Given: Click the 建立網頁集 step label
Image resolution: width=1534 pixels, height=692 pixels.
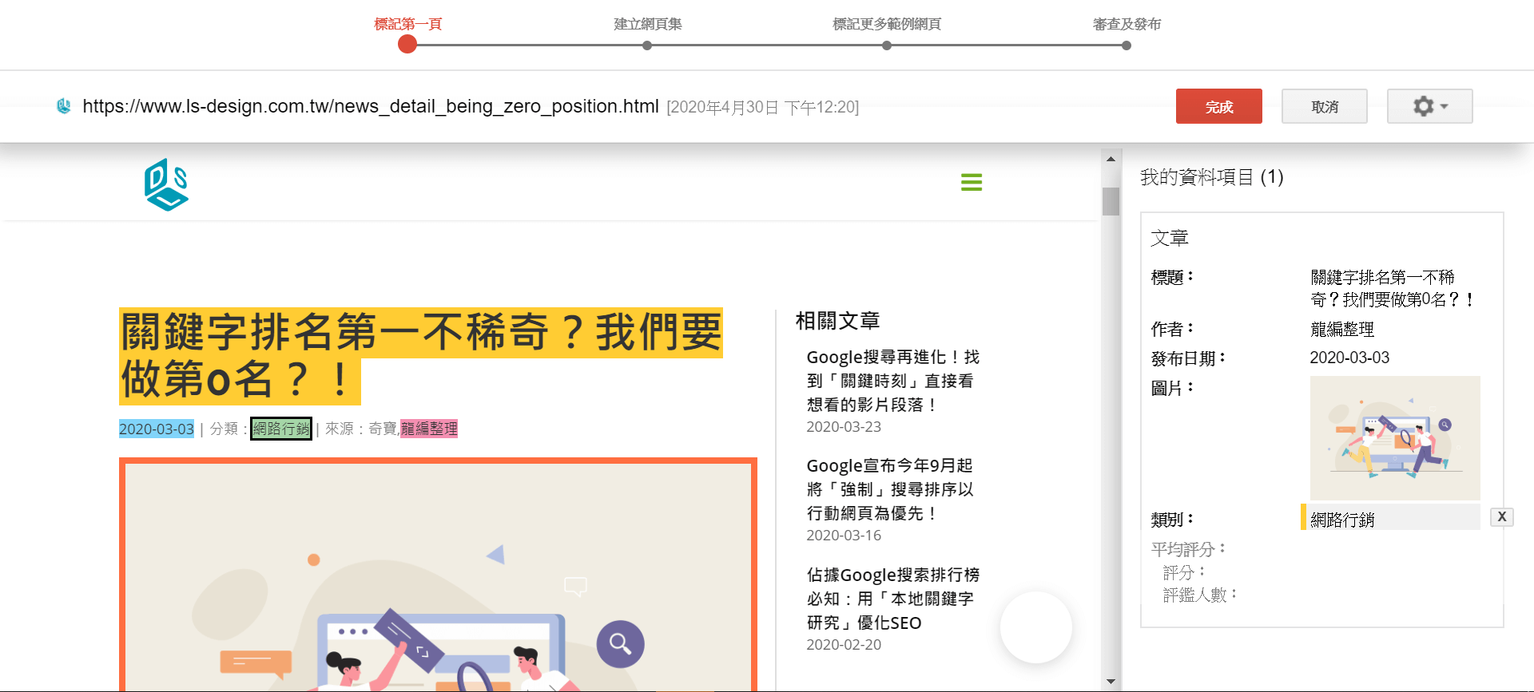Looking at the screenshot, I should point(647,24).
